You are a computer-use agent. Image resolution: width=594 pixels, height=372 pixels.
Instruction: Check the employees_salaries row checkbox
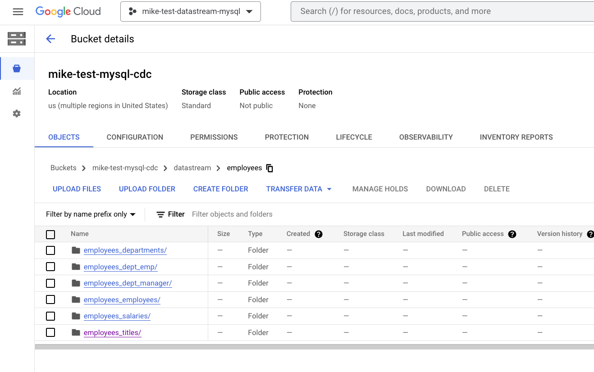click(x=50, y=316)
